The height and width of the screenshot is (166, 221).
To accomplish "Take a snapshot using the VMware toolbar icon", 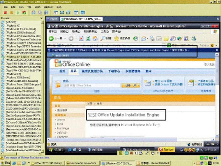I will [x=33, y=12].
